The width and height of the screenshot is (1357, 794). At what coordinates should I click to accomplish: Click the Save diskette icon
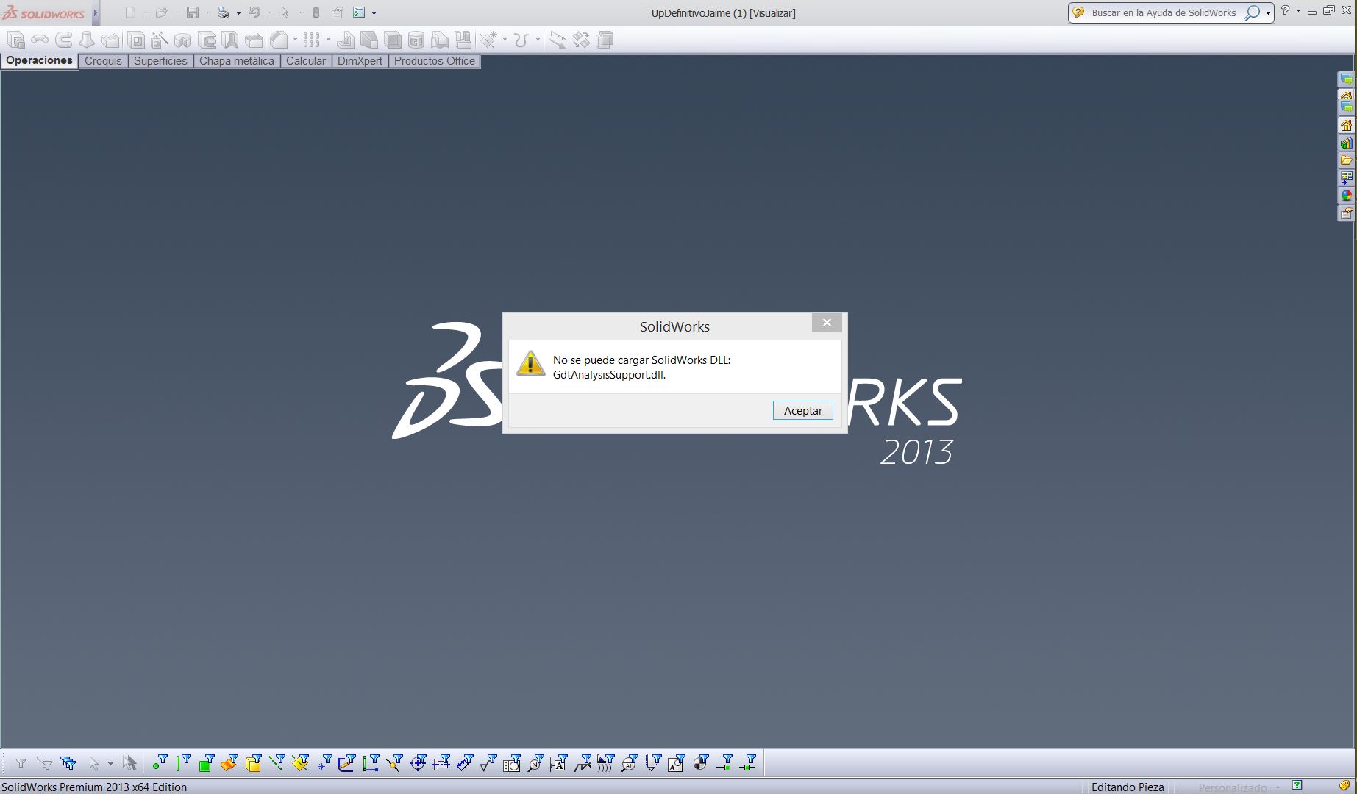click(193, 12)
